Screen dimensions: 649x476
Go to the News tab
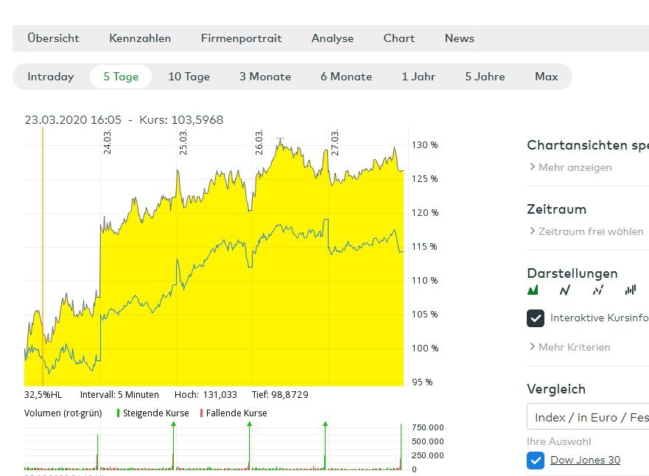(x=459, y=38)
